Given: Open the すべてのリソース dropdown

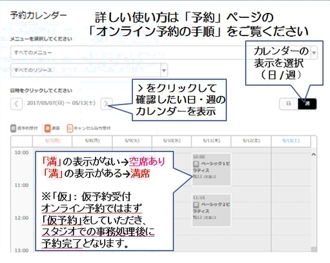Looking at the screenshot, I should pos(89,70).
